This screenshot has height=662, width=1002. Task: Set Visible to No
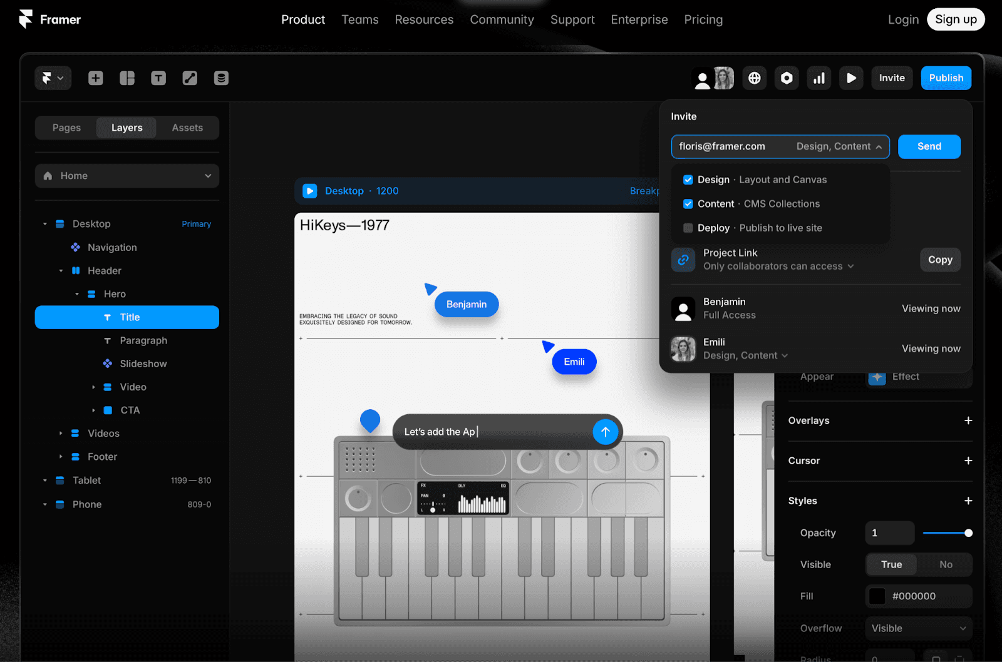point(946,564)
